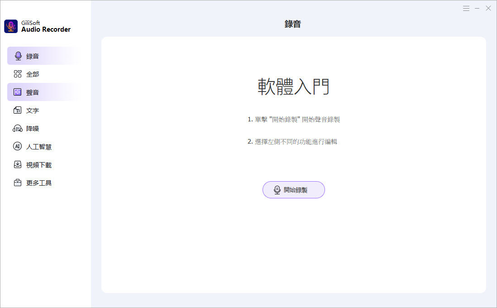The image size is (497, 308).
Task: Go to the 降噪 noise reduction page
Action: 33,129
